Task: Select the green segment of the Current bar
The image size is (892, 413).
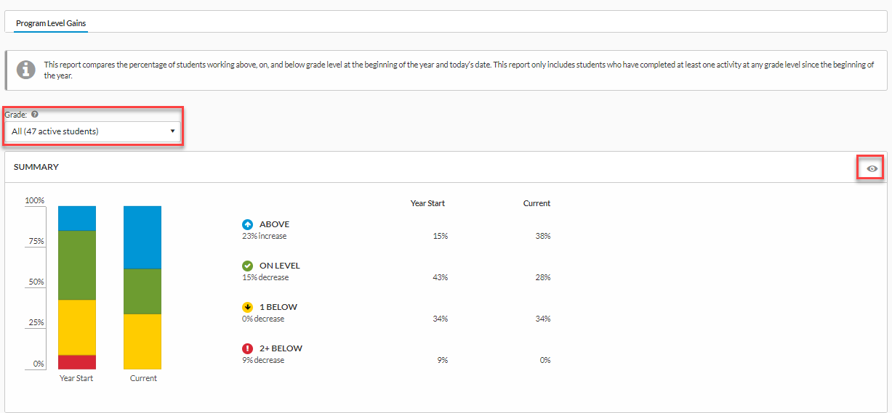Action: coord(142,291)
